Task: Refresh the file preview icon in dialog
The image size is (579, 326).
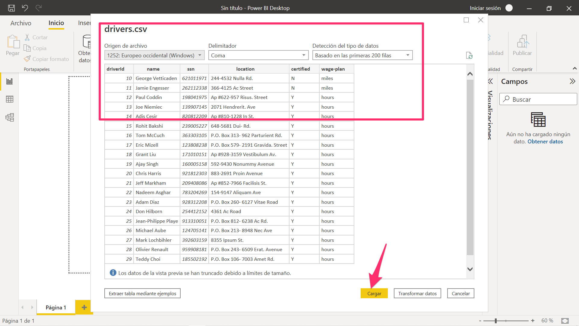Action: (469, 56)
